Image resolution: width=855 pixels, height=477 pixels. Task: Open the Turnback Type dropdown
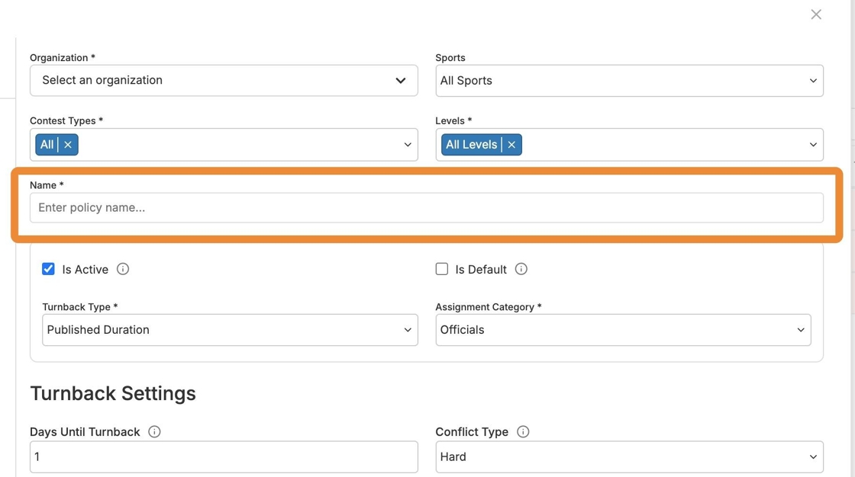point(230,330)
